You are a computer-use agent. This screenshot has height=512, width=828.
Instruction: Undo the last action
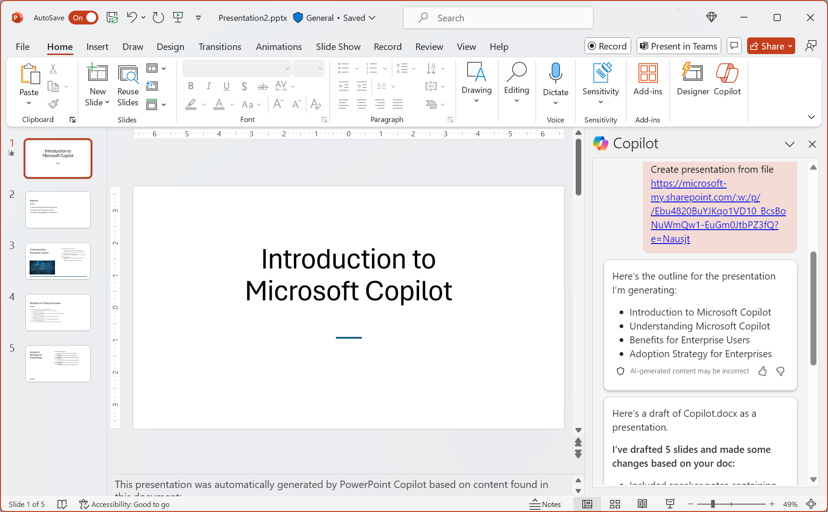click(x=132, y=18)
